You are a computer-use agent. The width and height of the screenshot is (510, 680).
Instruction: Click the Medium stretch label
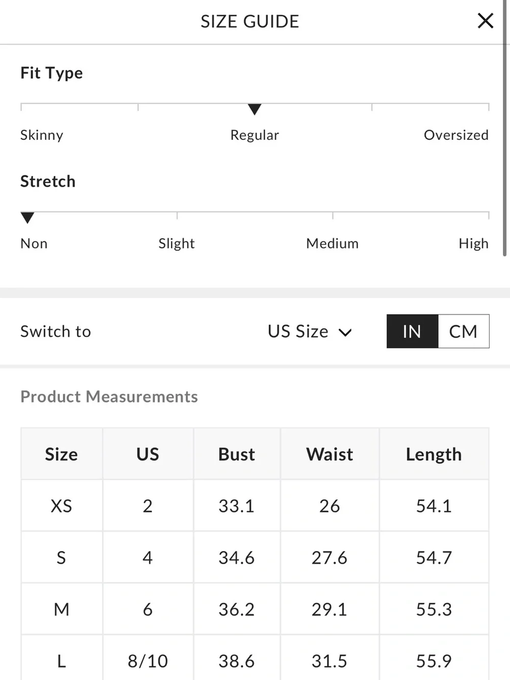click(x=332, y=243)
